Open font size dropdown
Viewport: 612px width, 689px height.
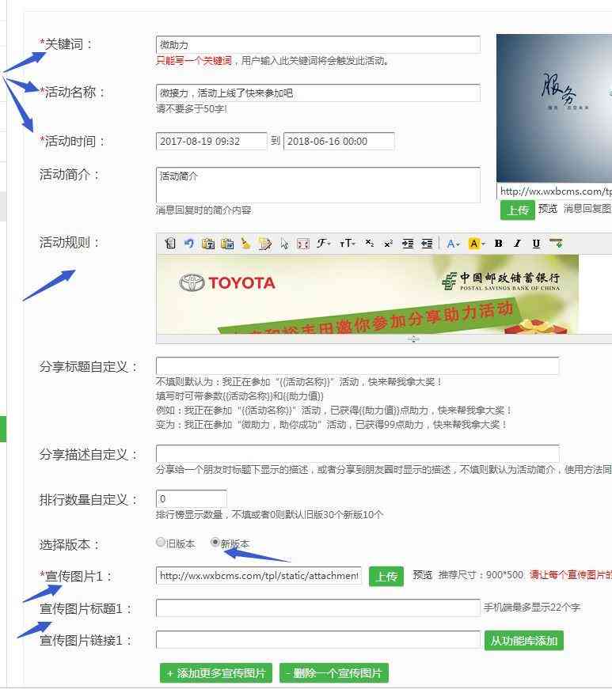point(347,244)
